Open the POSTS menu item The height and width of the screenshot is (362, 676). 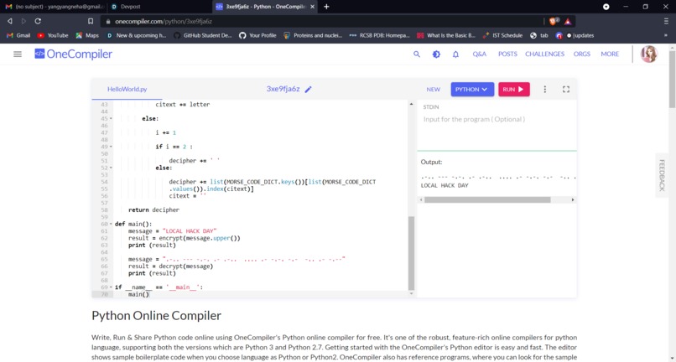coord(507,54)
